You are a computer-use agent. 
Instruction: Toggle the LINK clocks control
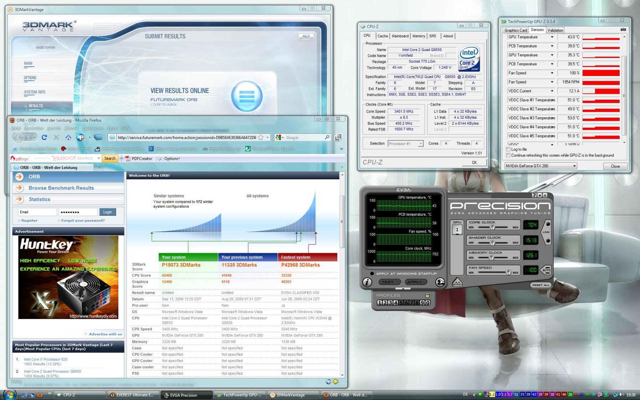[547, 232]
